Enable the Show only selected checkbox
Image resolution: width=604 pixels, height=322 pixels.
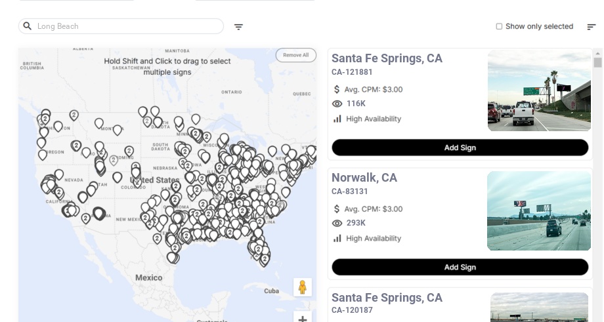[499, 27]
